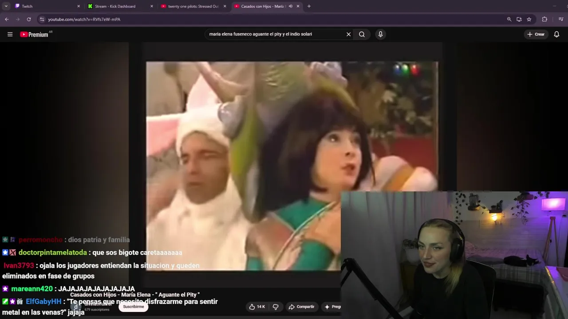
Task: Click chat username perromoncho
Action: click(x=41, y=240)
